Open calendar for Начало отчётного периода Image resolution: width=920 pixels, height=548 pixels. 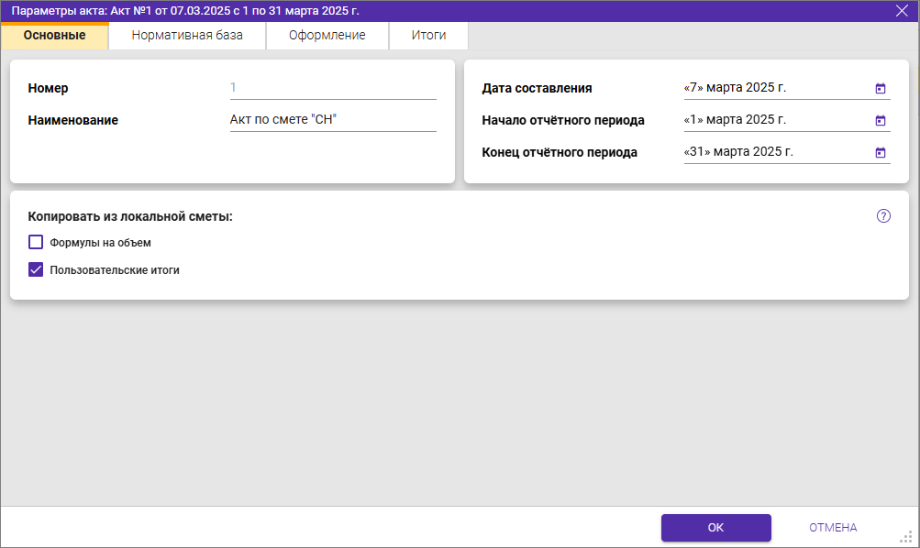click(880, 121)
